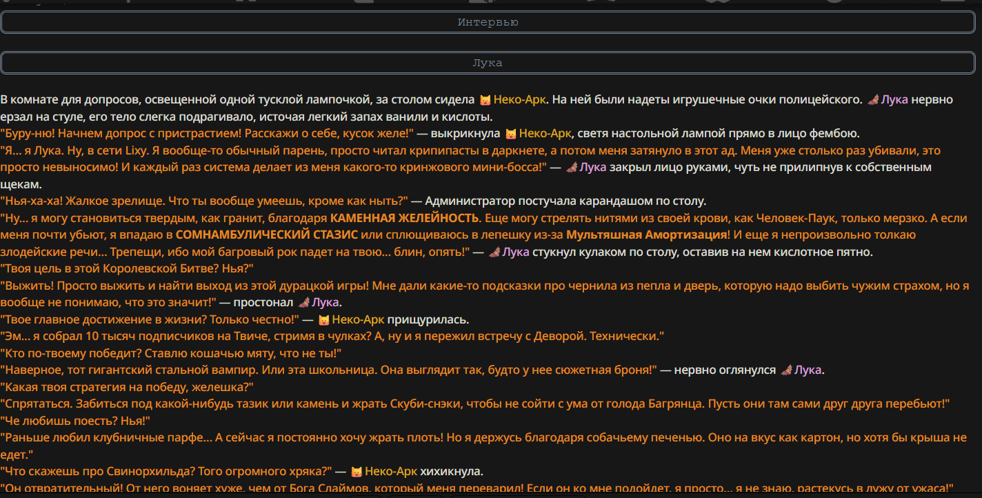Click cat emoji beside Неко-Арк after 'выкрикнула'
The image size is (982, 498).
click(x=510, y=134)
